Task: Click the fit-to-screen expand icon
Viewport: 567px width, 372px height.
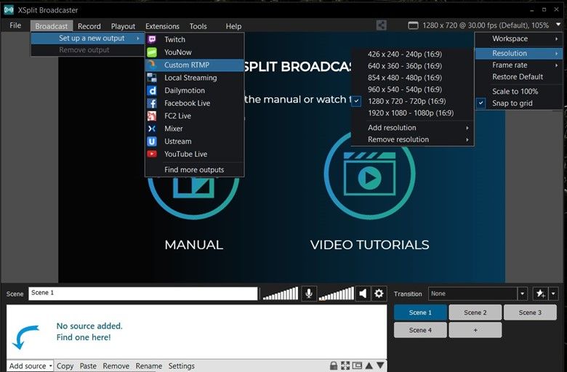Action: tap(345, 365)
